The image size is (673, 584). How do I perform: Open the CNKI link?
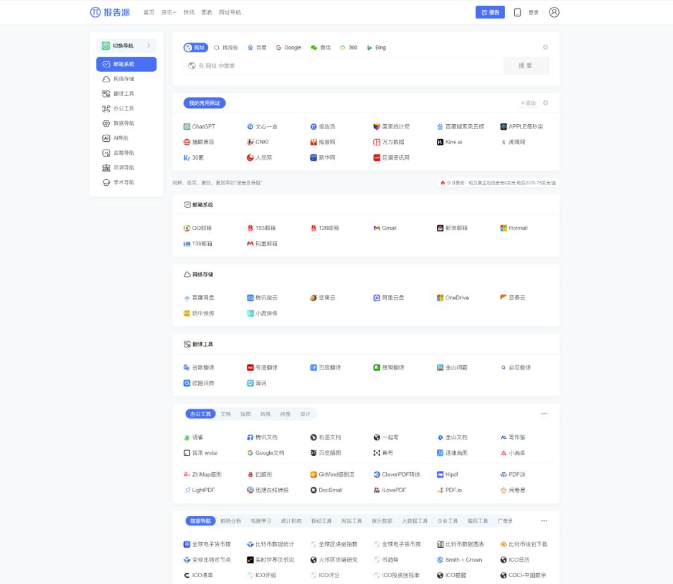pos(258,142)
